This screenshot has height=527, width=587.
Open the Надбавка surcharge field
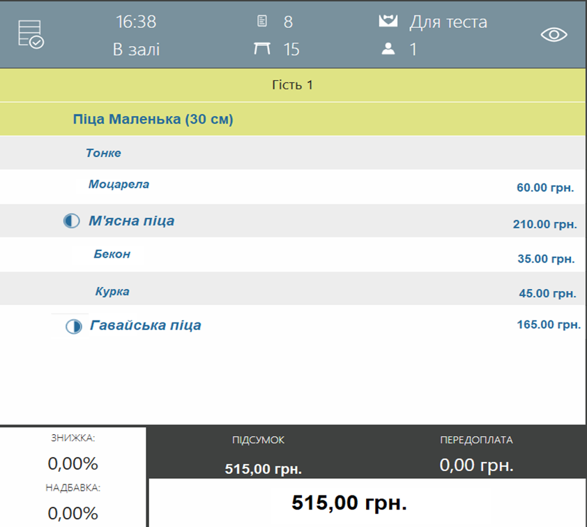[73, 503]
